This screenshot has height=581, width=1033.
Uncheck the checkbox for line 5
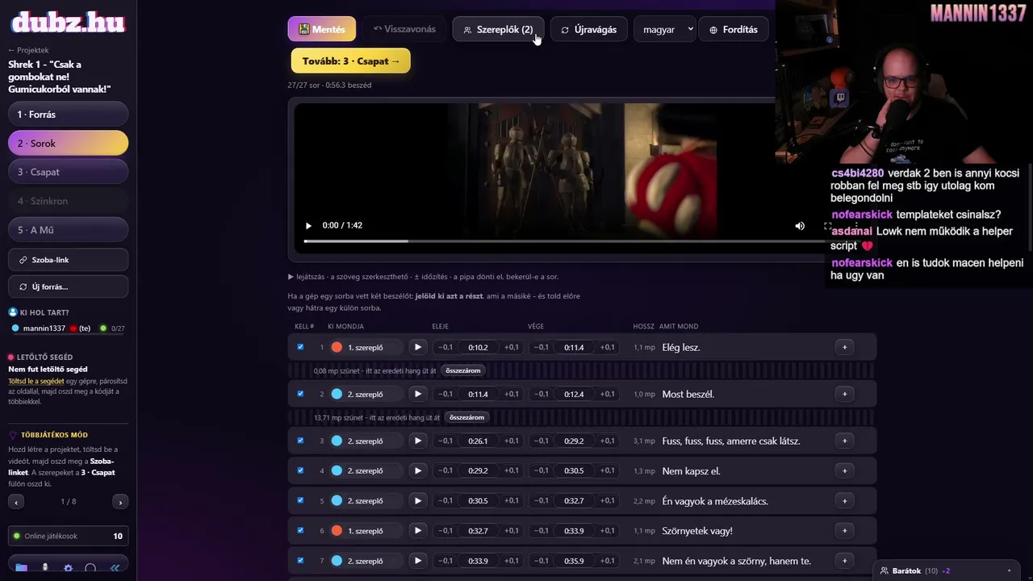pyautogui.click(x=300, y=500)
